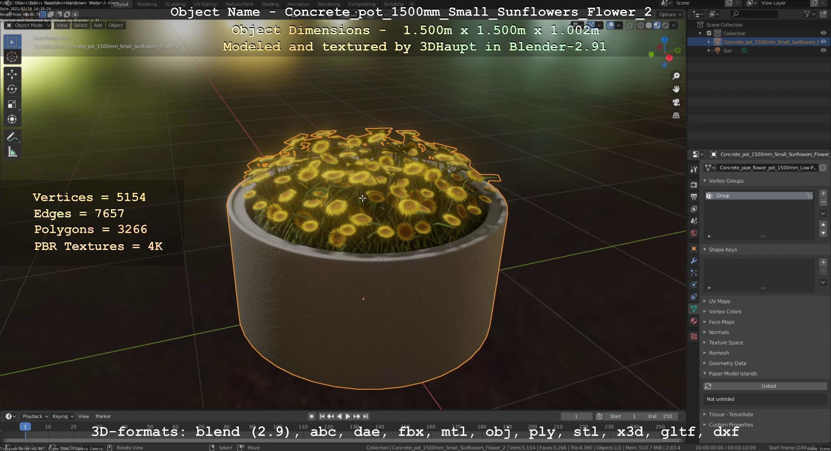The image size is (831, 451).
Task: Choose the Rotate tool in toolbar
Action: [12, 89]
